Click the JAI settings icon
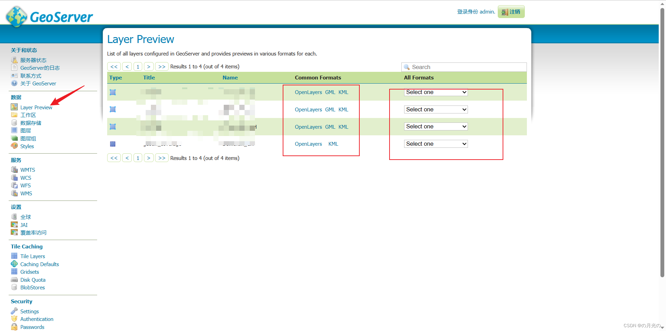 pyautogui.click(x=14, y=225)
